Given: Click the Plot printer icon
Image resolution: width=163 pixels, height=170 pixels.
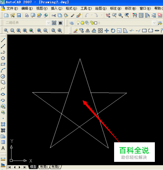Looking at the screenshot, I should (x=27, y=15).
